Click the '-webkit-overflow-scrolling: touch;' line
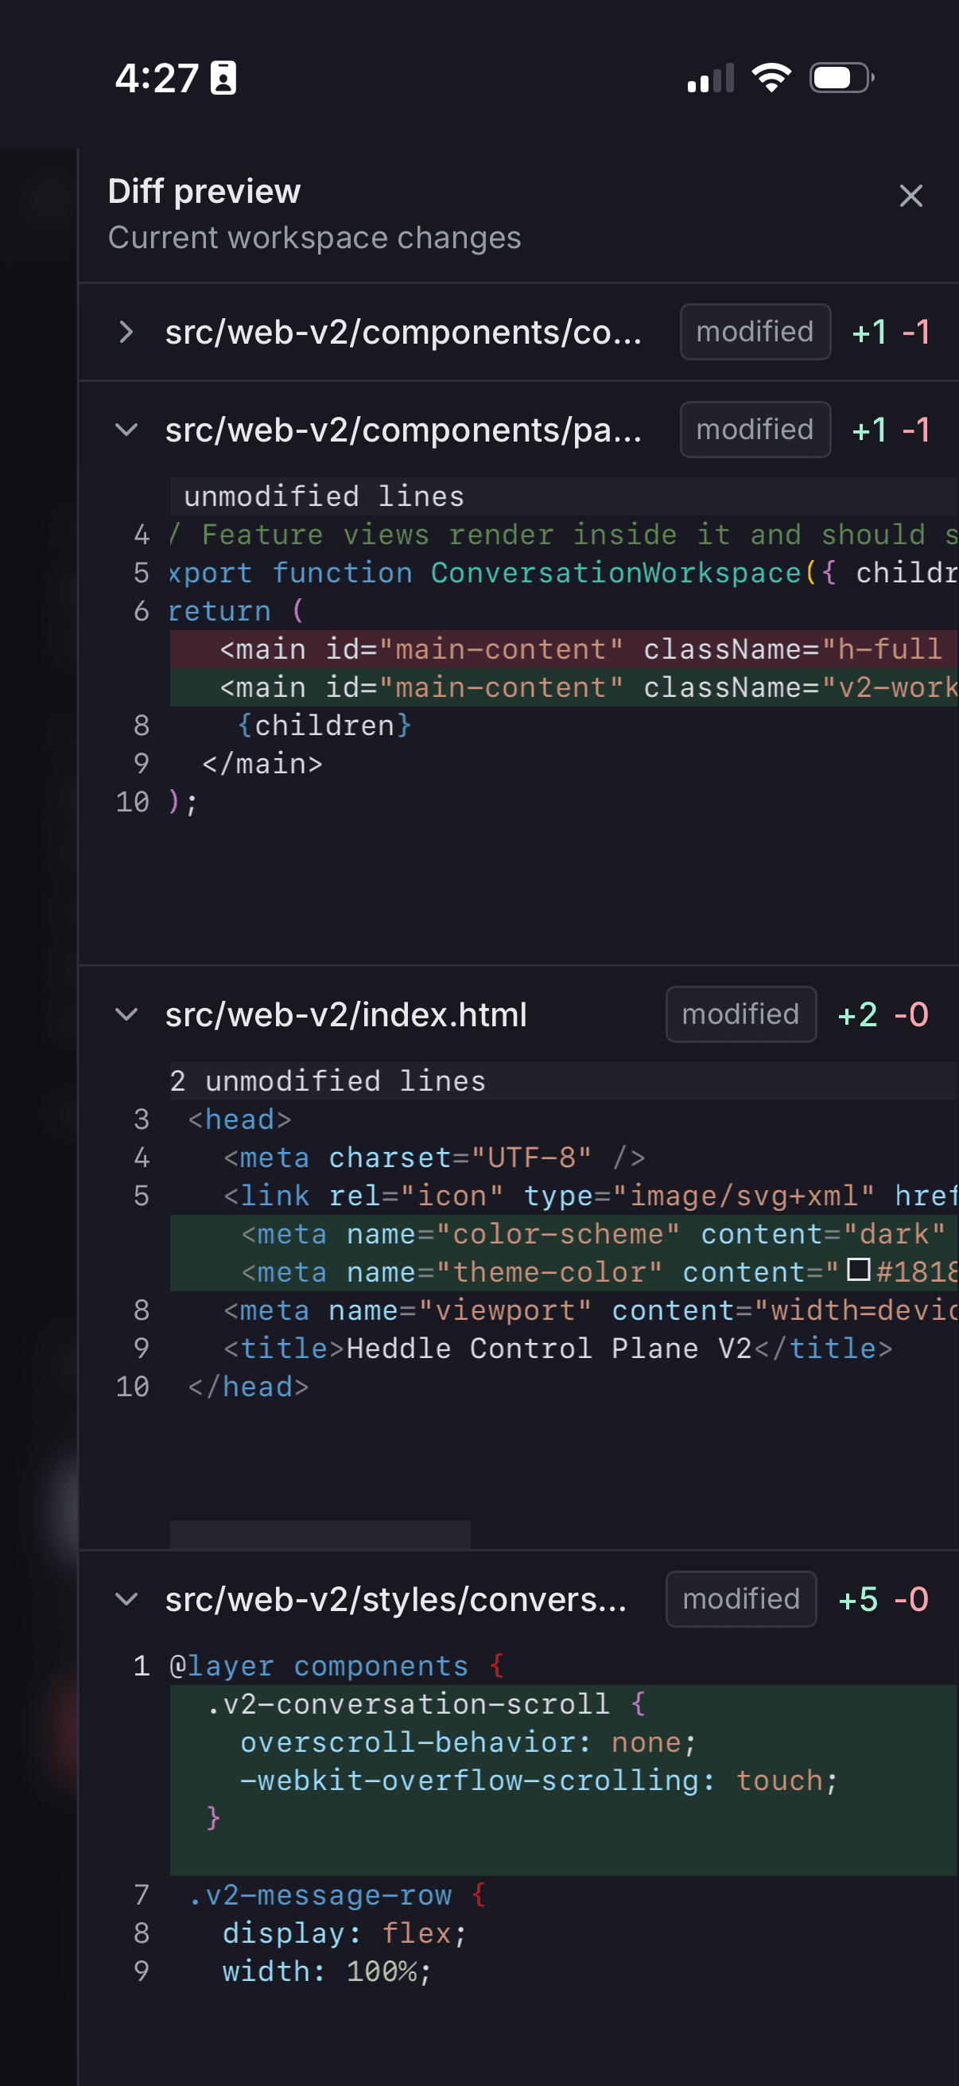 (564, 1780)
